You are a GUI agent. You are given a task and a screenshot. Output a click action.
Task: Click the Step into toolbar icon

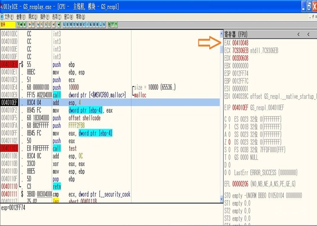(x=38, y=25)
